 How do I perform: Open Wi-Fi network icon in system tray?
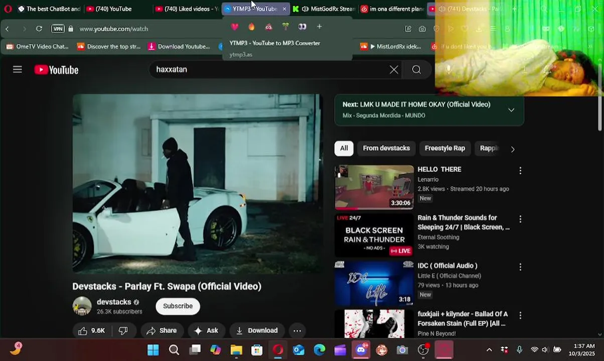point(534,349)
